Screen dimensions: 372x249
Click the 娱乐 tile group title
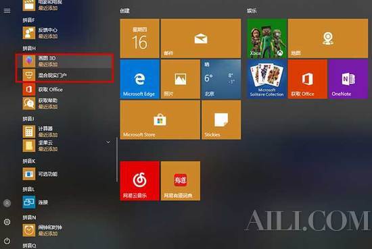coord(252,11)
